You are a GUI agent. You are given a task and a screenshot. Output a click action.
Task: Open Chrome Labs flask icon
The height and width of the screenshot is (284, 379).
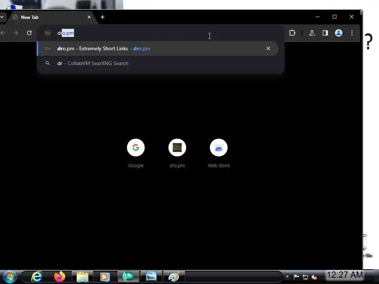click(312, 33)
